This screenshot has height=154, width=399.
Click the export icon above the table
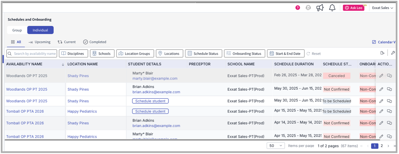(382, 53)
